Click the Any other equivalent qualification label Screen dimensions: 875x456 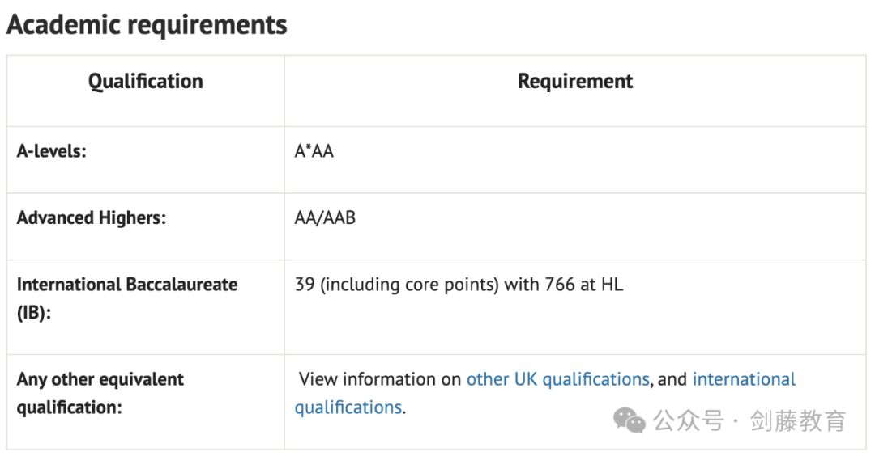[100, 393]
